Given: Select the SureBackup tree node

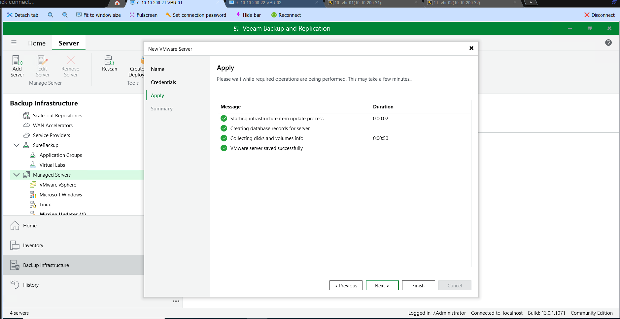Looking at the screenshot, I should coord(46,145).
